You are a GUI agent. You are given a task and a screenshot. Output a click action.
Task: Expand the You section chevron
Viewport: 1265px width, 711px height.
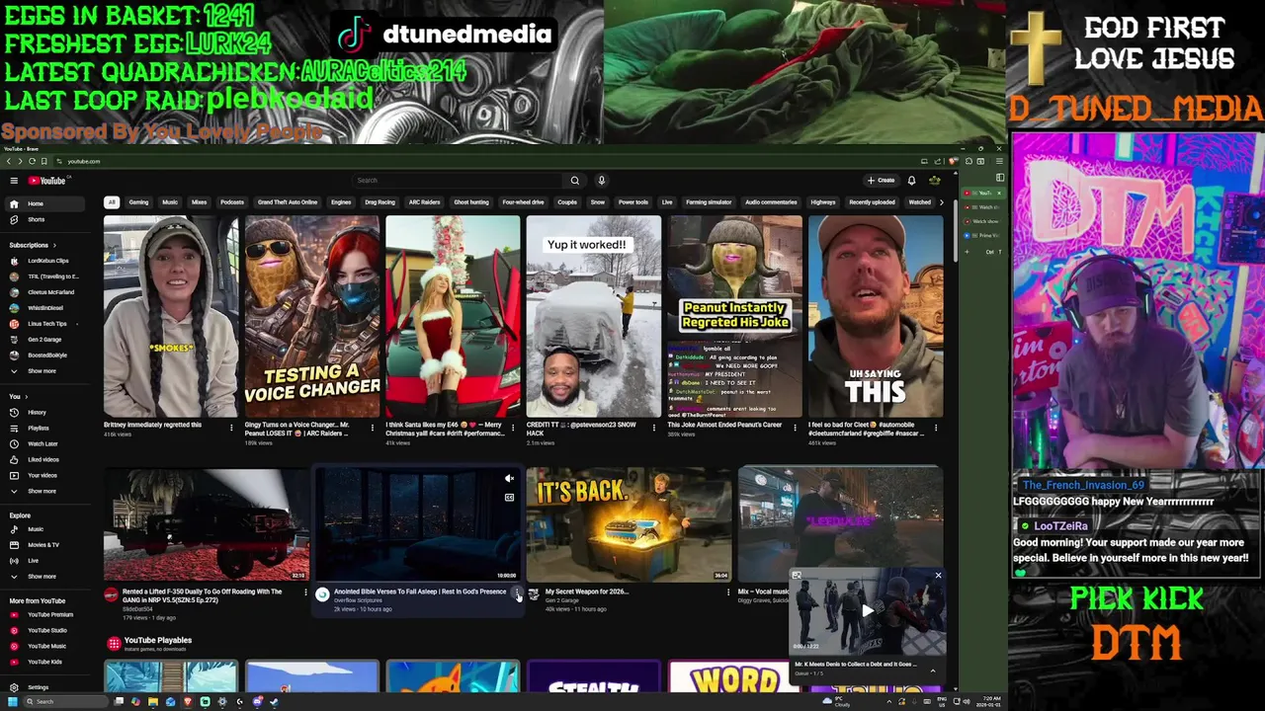point(27,397)
